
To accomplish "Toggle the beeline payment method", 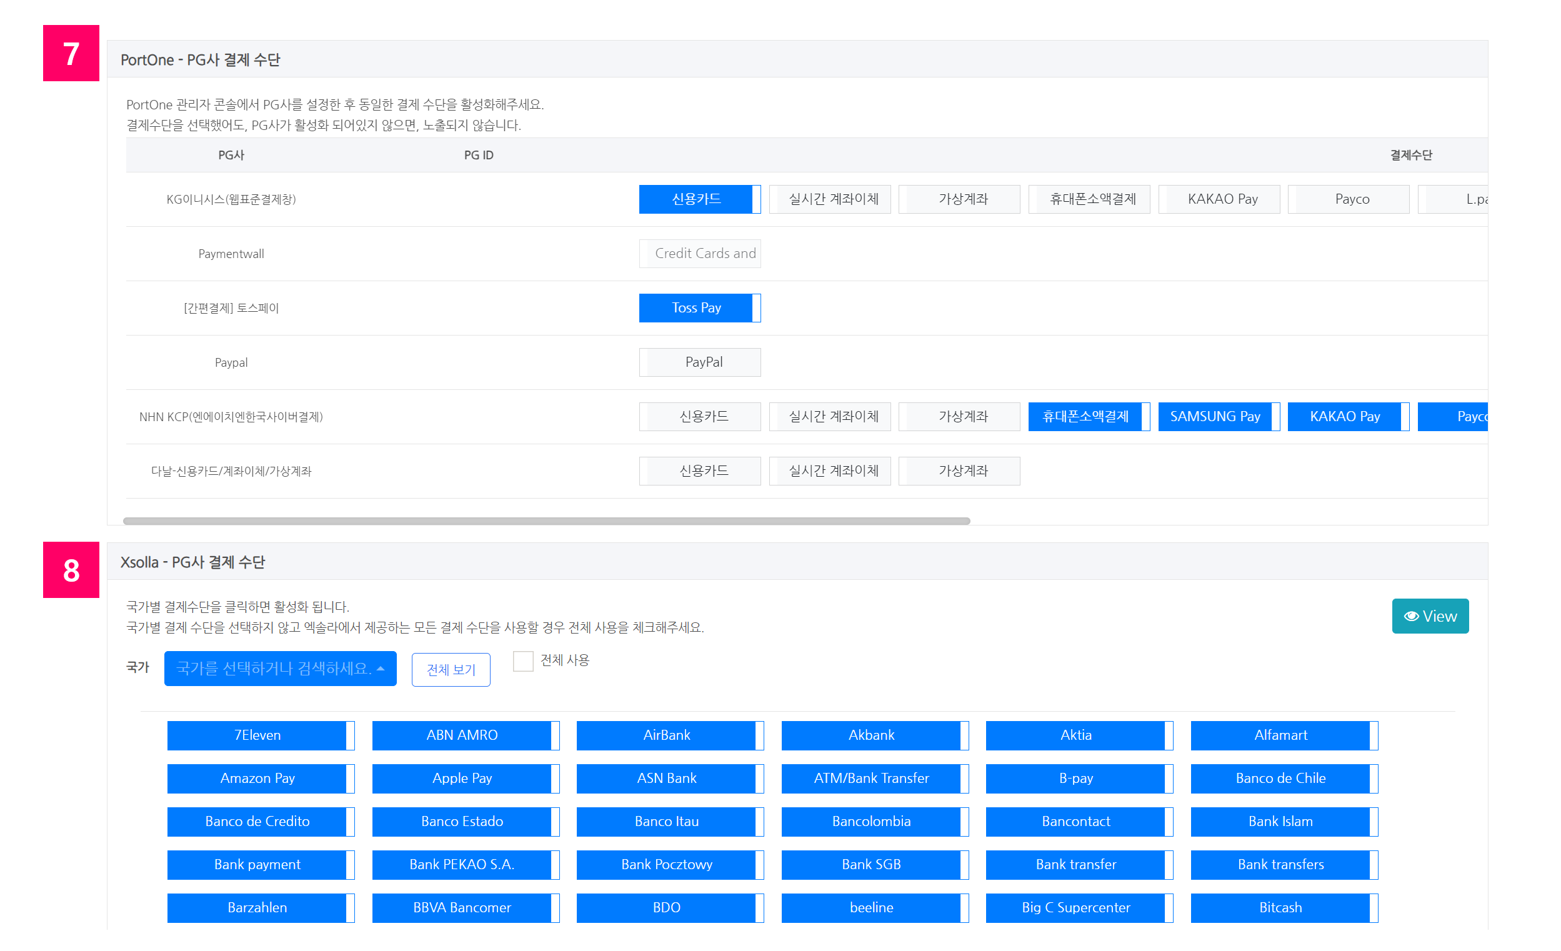I will (x=875, y=908).
